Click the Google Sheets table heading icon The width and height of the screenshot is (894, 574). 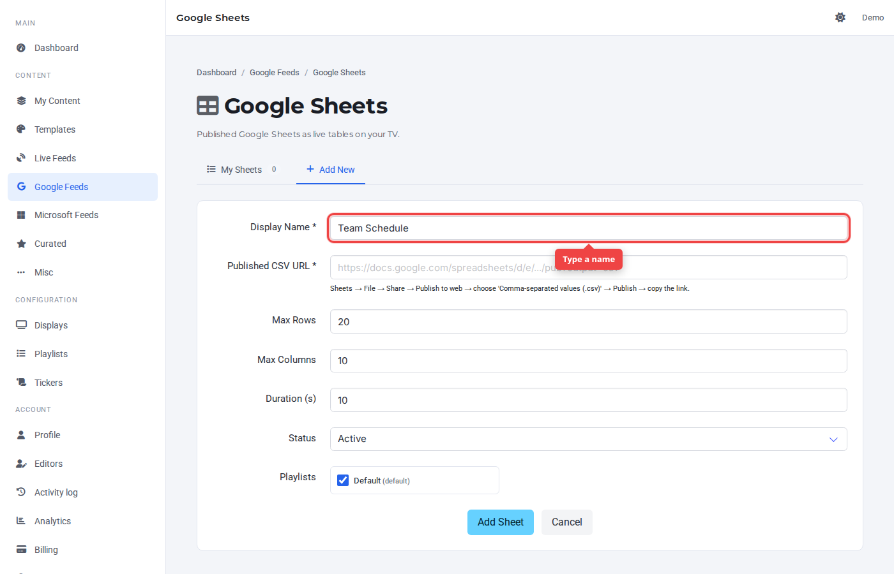coord(208,105)
